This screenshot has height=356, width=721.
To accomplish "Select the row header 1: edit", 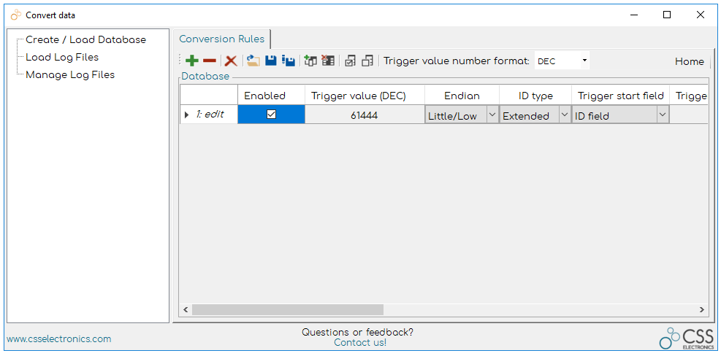I will click(209, 115).
